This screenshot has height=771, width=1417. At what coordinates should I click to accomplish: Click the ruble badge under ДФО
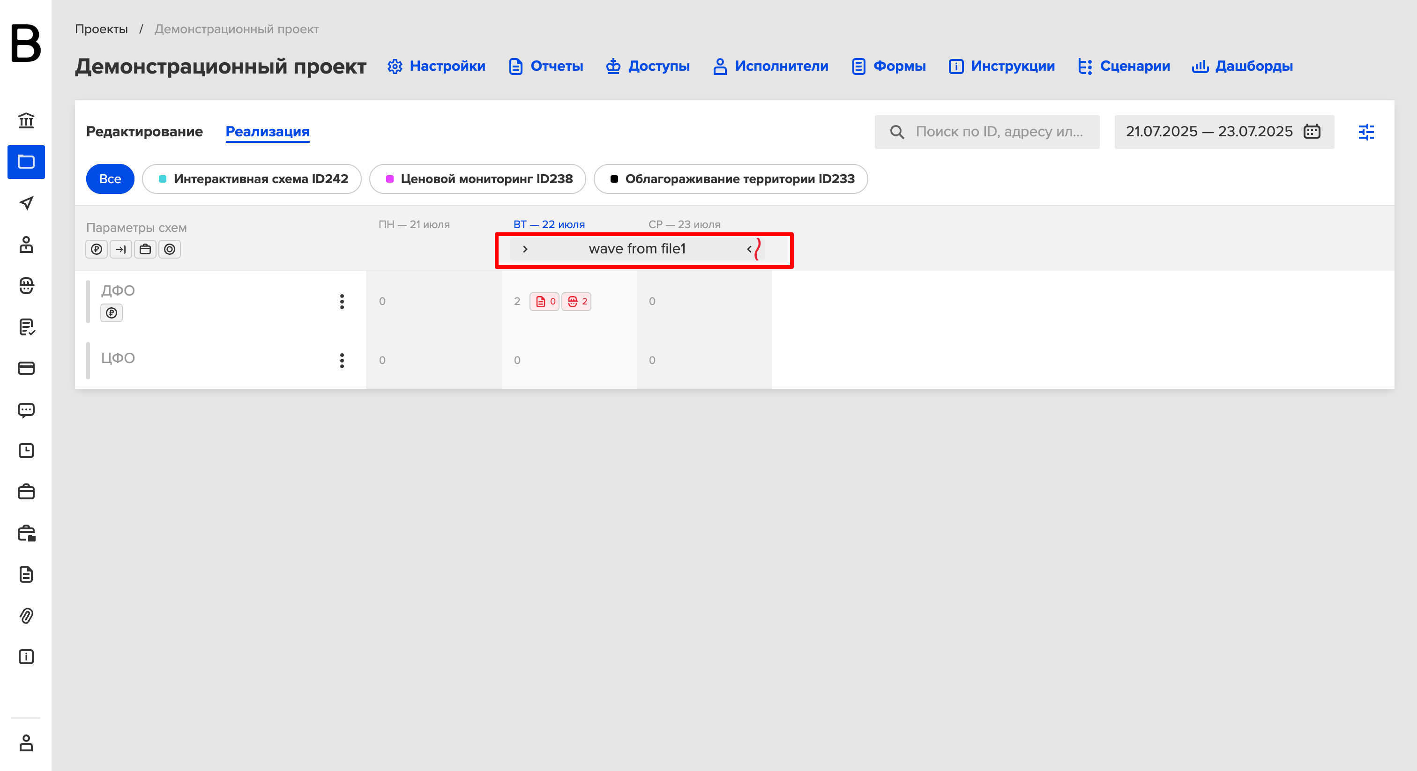(x=112, y=313)
